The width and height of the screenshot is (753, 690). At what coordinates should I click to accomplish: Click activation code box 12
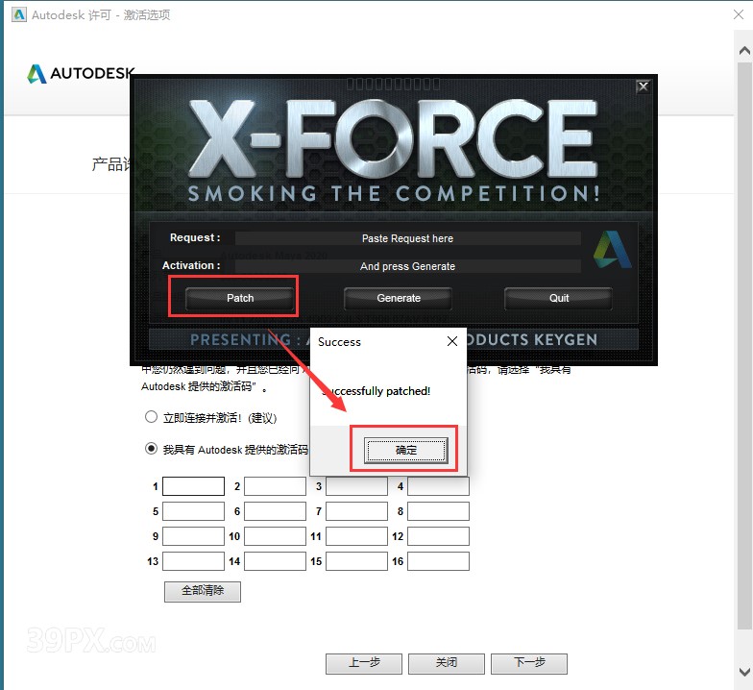pos(438,536)
